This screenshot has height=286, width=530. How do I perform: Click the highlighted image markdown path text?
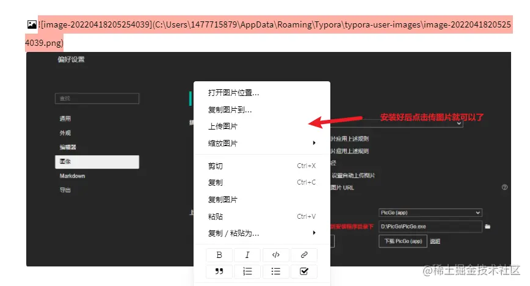269,34
